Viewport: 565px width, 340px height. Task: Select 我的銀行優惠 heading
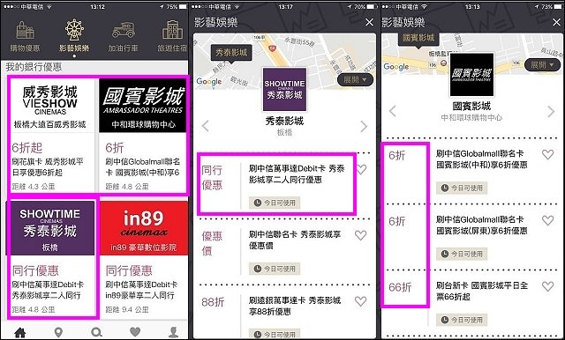[x=34, y=67]
